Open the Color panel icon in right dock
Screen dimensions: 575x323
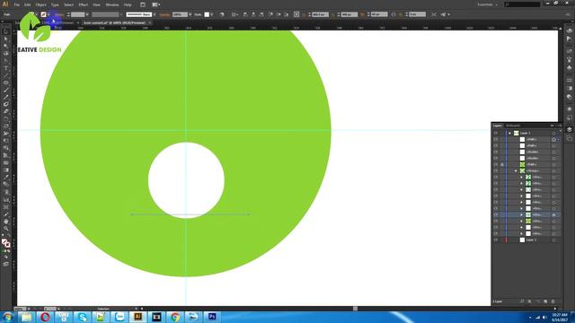pyautogui.click(x=569, y=31)
